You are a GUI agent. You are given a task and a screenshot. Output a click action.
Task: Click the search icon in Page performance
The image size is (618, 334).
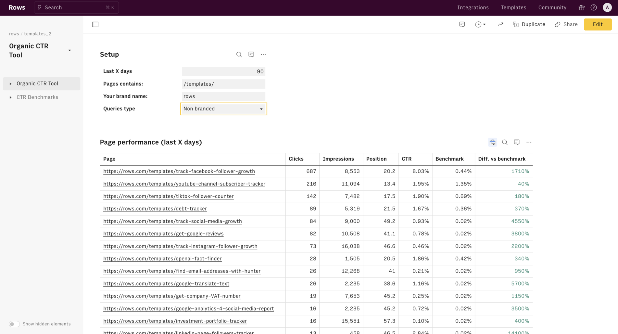pyautogui.click(x=505, y=142)
